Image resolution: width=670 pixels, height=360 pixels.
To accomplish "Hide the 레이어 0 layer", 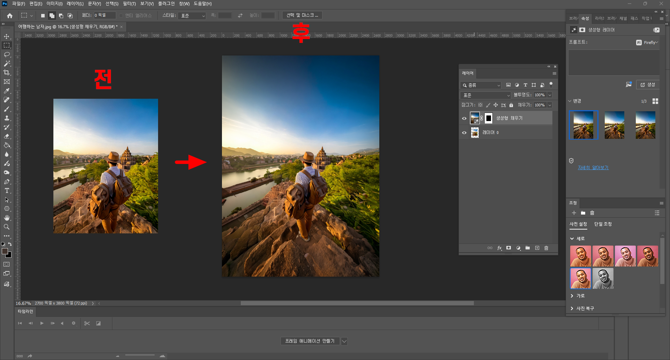I will click(464, 133).
